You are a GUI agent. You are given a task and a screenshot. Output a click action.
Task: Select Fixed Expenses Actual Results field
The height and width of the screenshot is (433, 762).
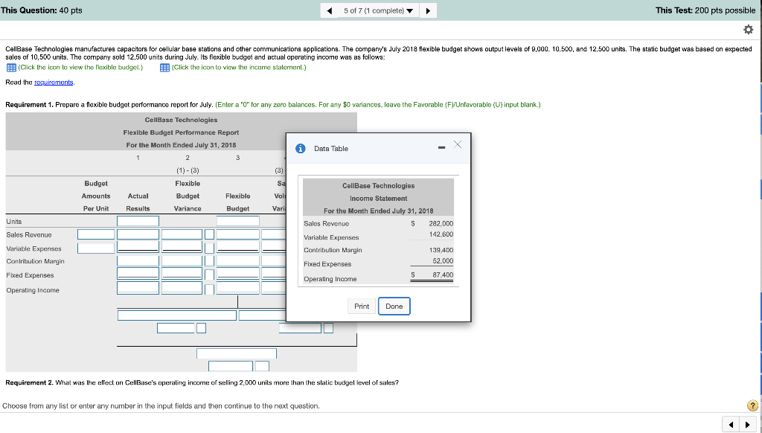tap(138, 274)
